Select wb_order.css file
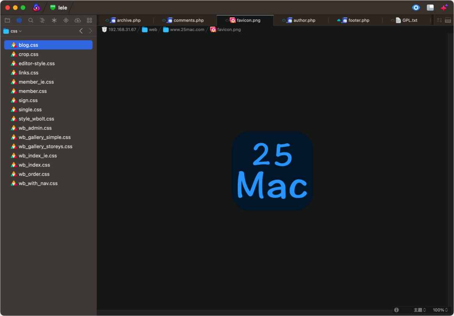Viewport: 454px width, 316px height. click(48, 174)
